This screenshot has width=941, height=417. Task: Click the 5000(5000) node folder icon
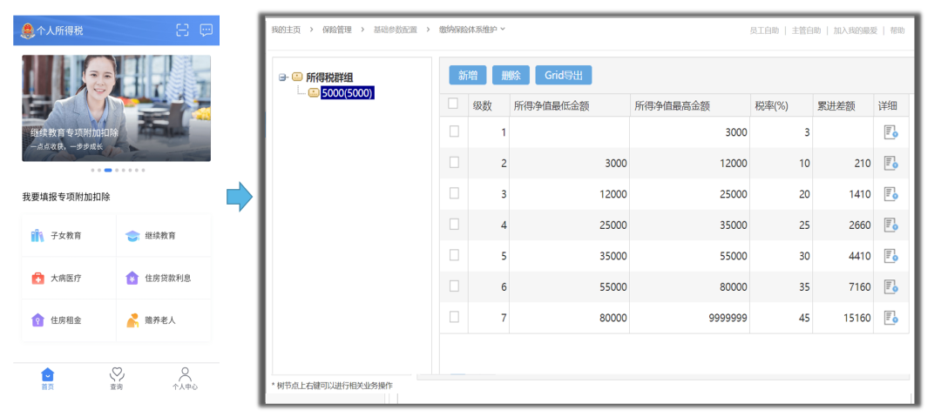(314, 92)
